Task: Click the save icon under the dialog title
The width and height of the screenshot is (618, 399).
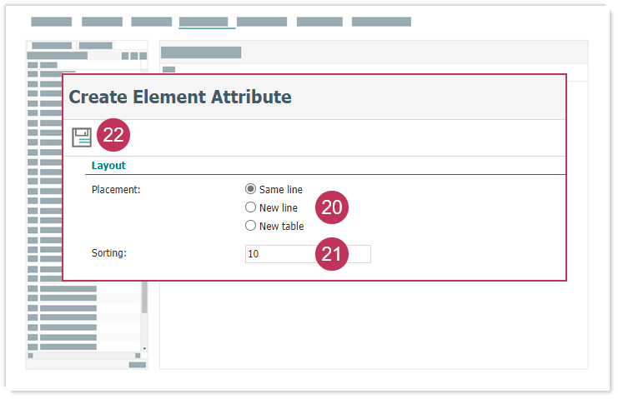Action: (x=81, y=137)
